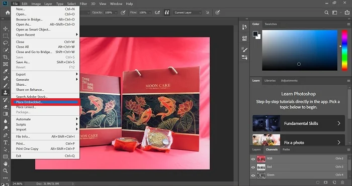Screen dimensions: 352x186
Task: Expand the Export submenu
Action: 45,74
